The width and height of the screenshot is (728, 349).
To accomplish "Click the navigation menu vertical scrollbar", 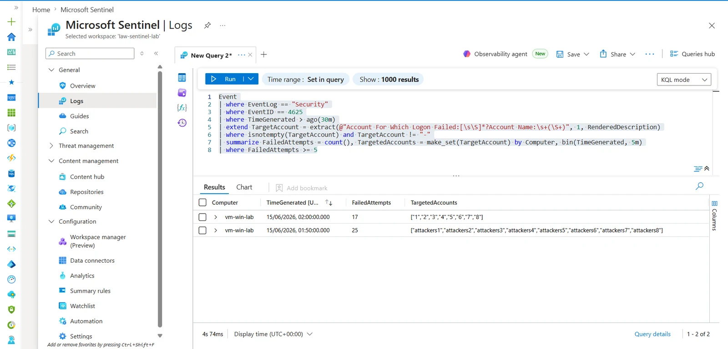I will pos(160,199).
